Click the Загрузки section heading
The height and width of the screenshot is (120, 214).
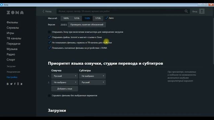pyautogui.click(x=57, y=110)
